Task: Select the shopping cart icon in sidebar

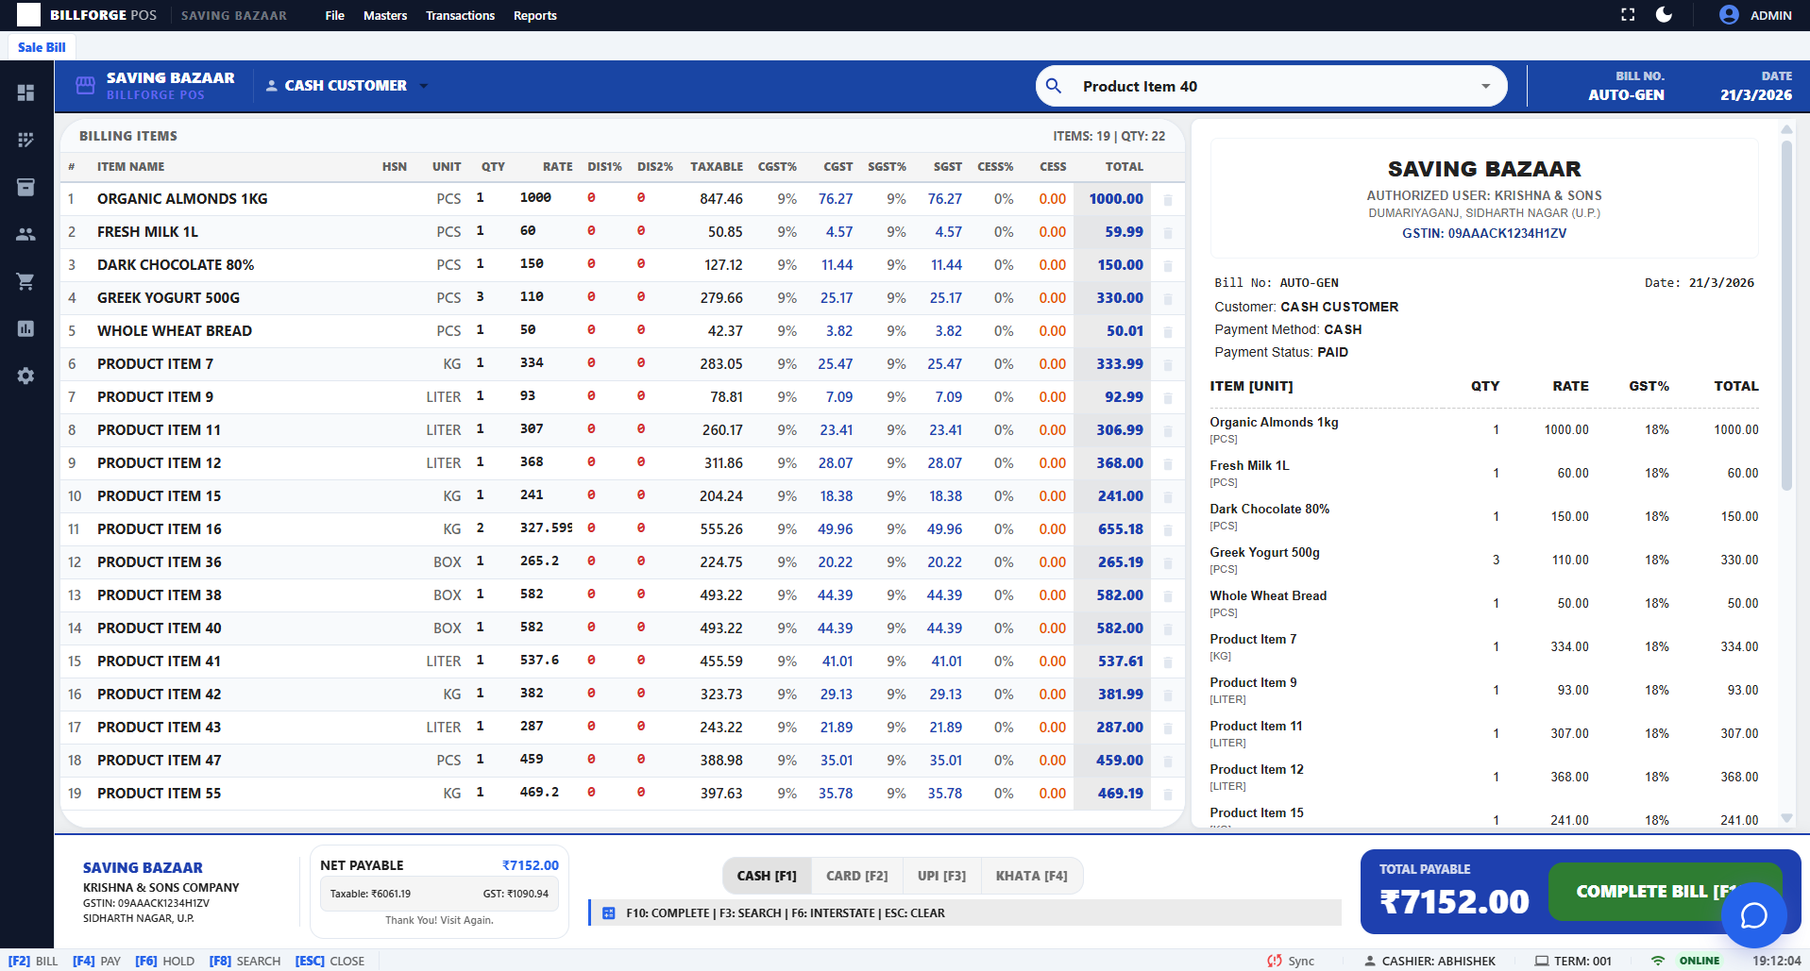Action: click(x=25, y=281)
